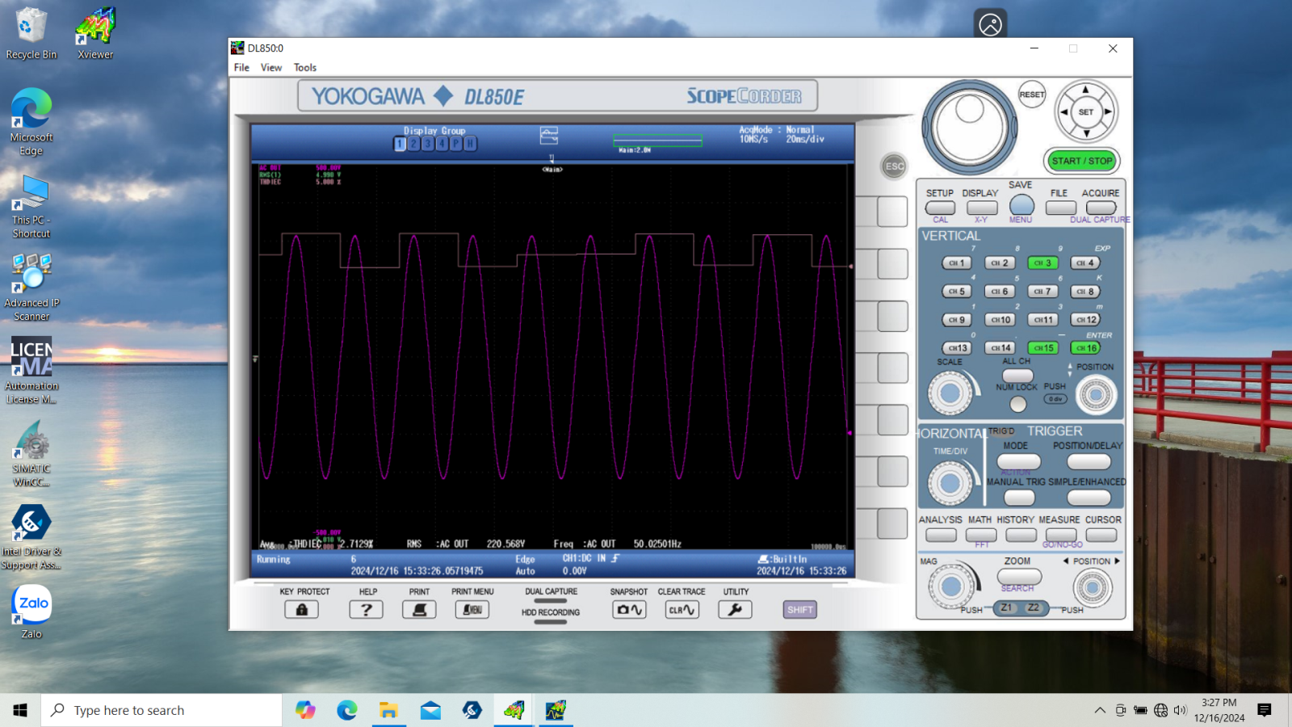Toggle channel CH 3 on or off
This screenshot has height=727, width=1292.
click(1042, 263)
